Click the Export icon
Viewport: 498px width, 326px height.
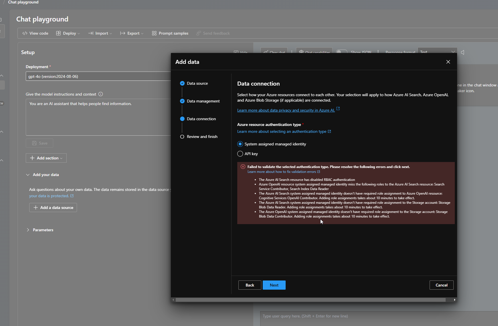point(122,33)
